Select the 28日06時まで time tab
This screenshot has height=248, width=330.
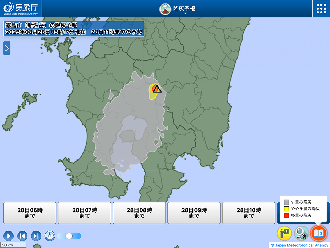tap(30, 213)
